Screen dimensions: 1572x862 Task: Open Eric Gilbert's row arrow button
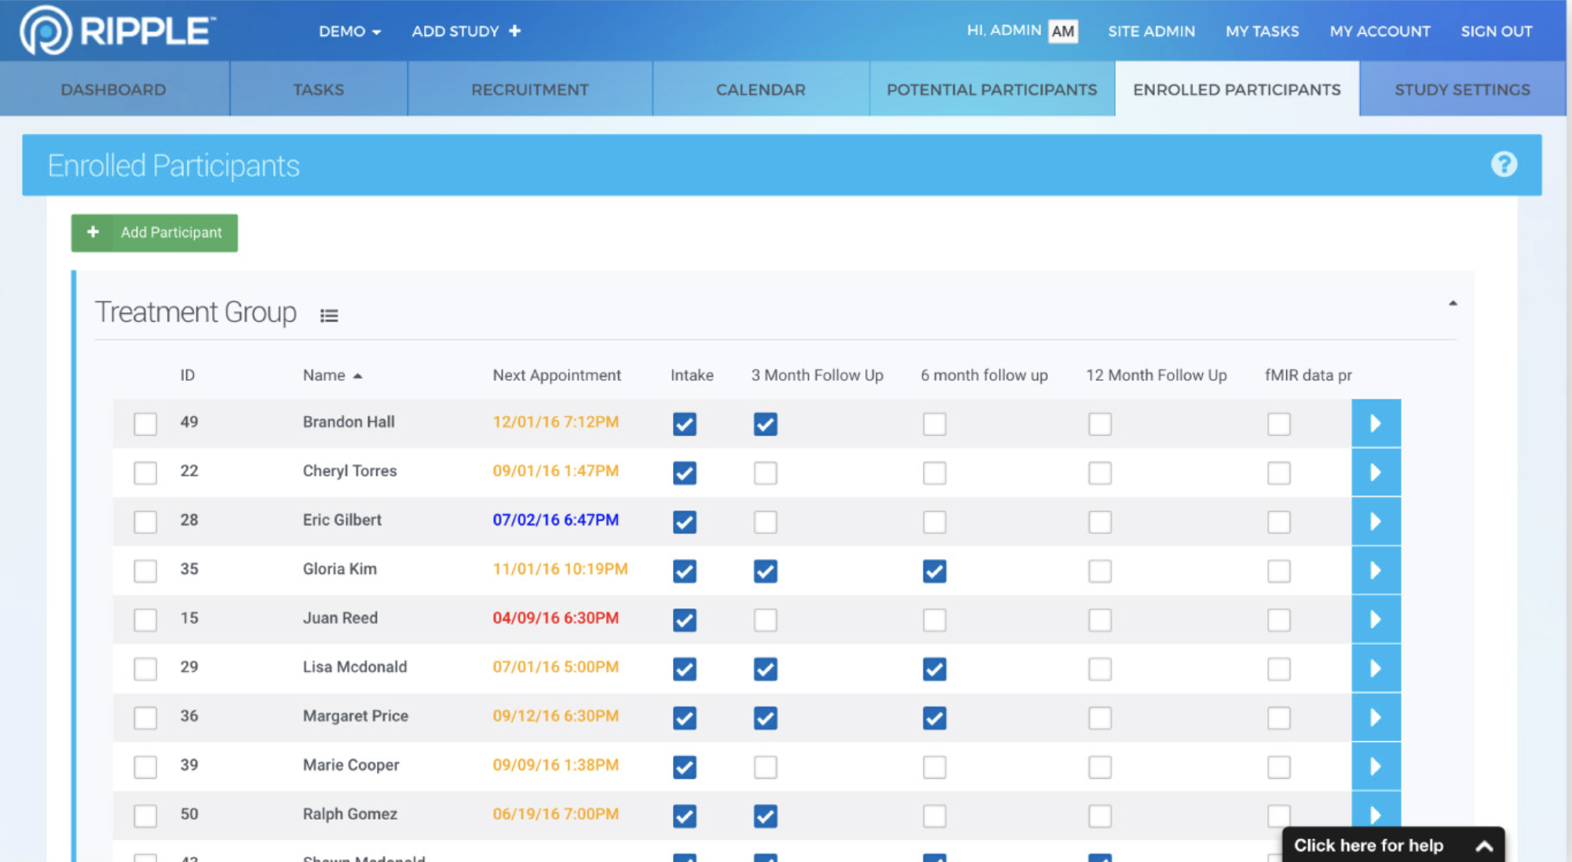tap(1376, 522)
